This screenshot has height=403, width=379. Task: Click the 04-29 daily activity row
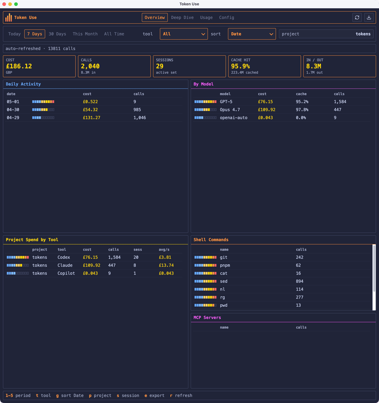point(95,117)
